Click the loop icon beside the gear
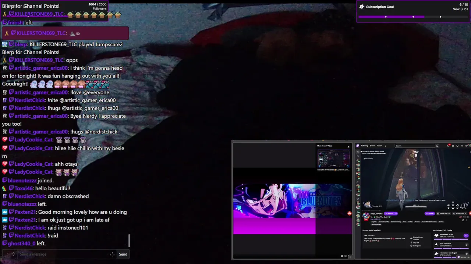The width and height of the screenshot is (471, 264). (346, 256)
